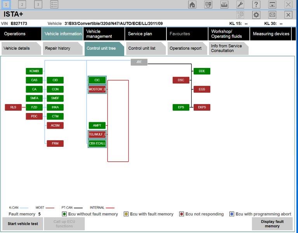Screen dimensions: 298x233
Task: Open the Repair history tab
Action: click(x=58, y=49)
